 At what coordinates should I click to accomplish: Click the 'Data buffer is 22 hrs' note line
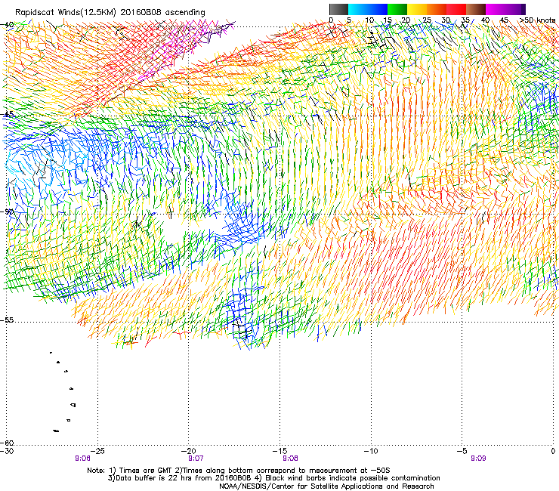pyautogui.click(x=273, y=478)
